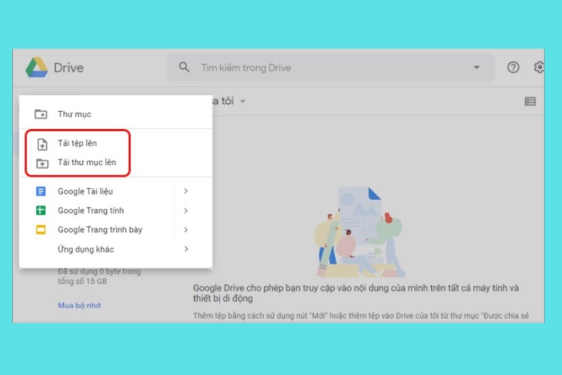Choose Tải tệp lên option
Screen dimensions: 562x375
[x=116, y=144]
